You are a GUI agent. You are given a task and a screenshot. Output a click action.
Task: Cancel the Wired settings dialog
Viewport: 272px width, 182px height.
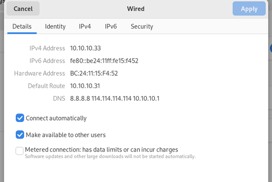[23, 9]
